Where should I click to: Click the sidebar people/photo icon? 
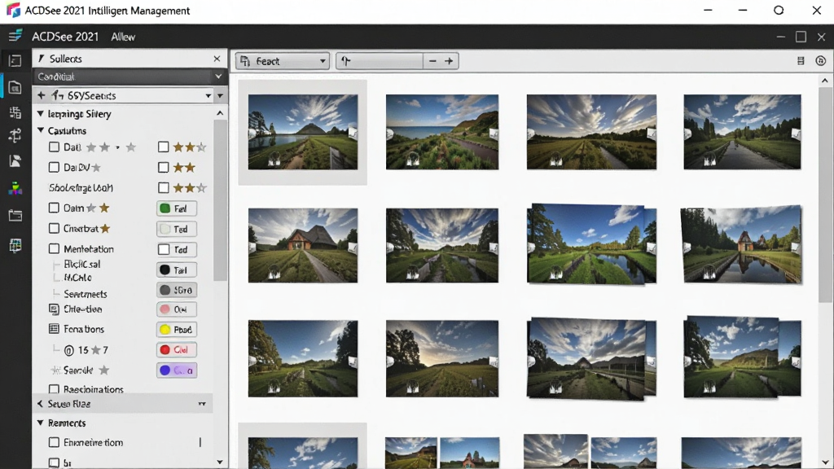click(15, 161)
